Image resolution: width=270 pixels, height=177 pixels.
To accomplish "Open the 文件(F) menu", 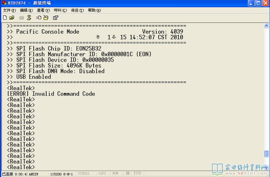I will [x=9, y=10].
